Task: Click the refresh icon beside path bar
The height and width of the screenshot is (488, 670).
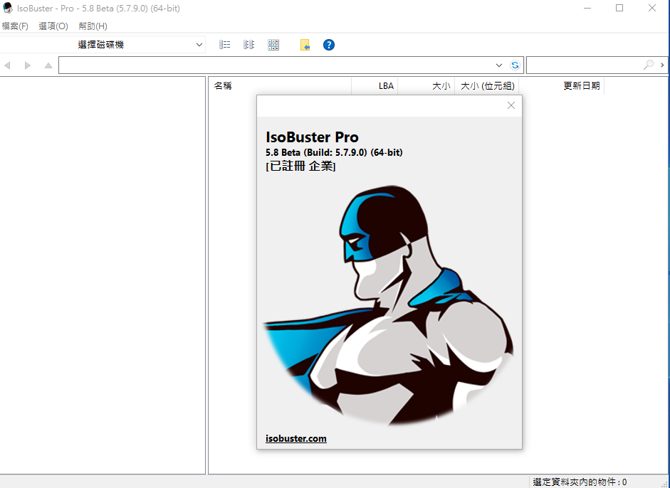Action: click(x=515, y=65)
